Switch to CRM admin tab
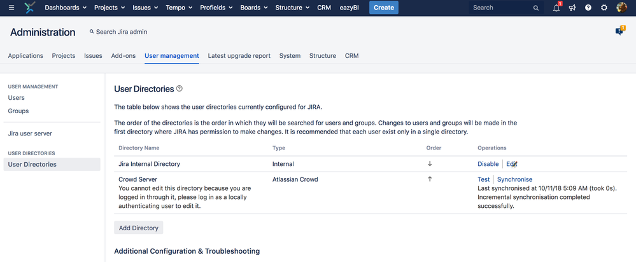This screenshot has width=636, height=262. tap(351, 56)
